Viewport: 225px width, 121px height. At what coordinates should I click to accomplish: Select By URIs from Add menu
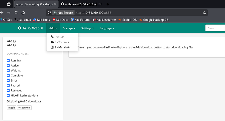[59, 37]
